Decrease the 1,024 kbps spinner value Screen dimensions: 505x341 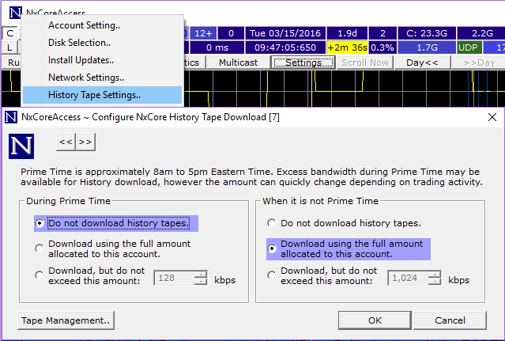click(435, 282)
